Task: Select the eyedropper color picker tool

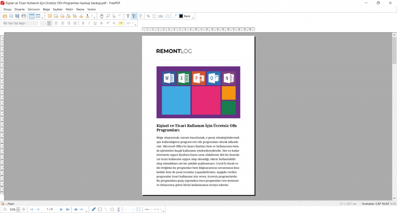Action: point(175,16)
